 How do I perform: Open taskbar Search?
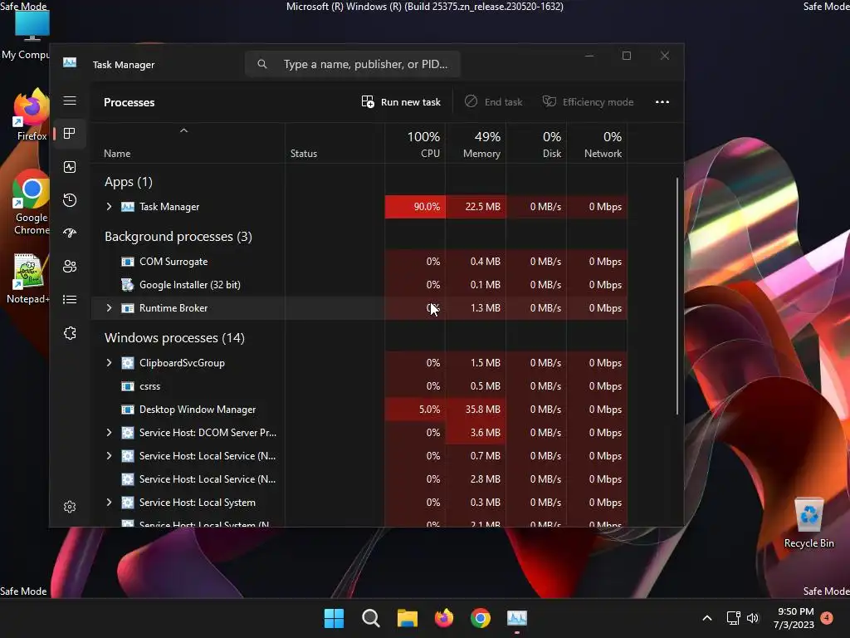pyautogui.click(x=371, y=618)
